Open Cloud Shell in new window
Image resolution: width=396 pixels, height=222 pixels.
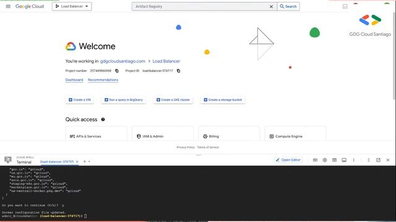[x=378, y=160]
